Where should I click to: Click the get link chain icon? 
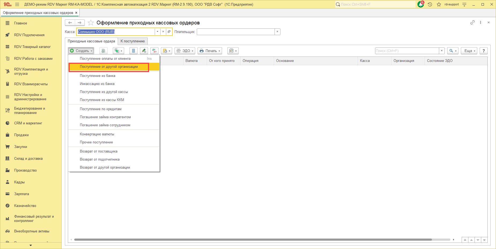pyautogui.click(x=472, y=23)
